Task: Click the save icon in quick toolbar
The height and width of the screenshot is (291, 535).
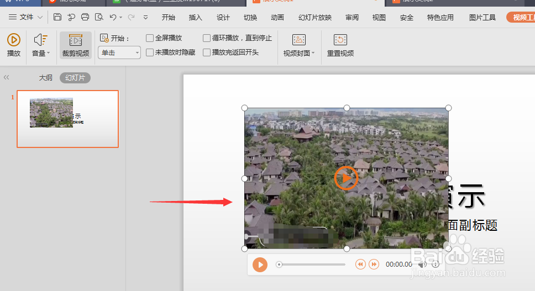Action: [x=57, y=17]
